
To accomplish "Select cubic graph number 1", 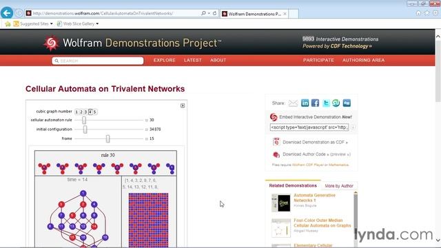I will click(76, 112).
